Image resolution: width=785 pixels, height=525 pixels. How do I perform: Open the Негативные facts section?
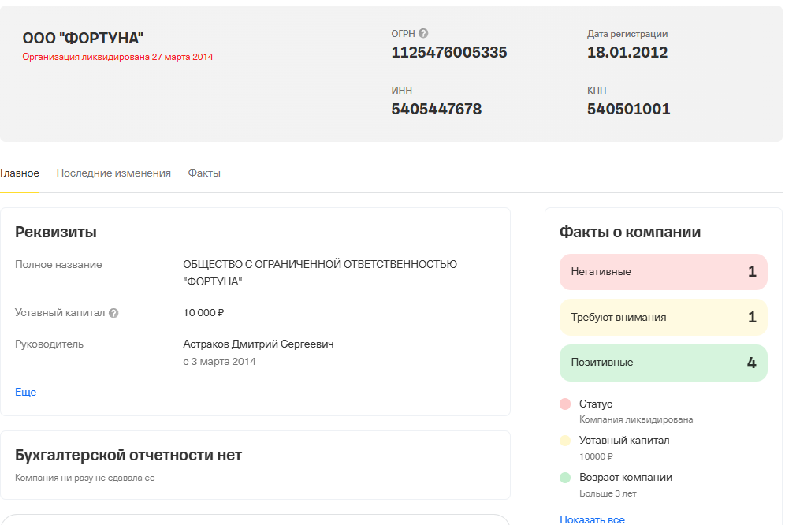[x=663, y=271]
